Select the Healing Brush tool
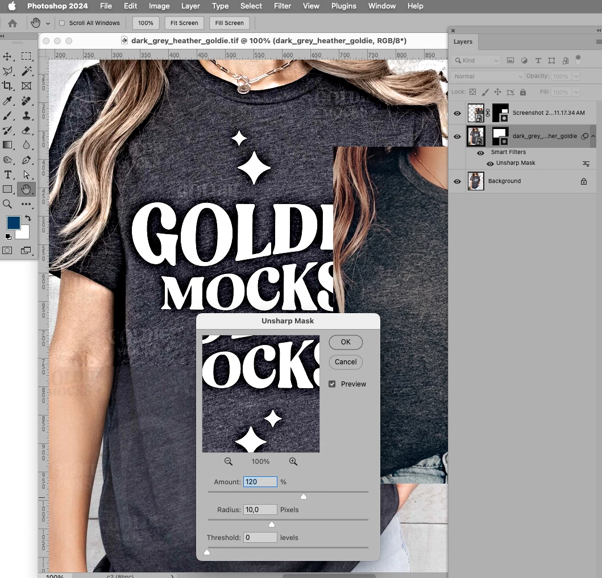The height and width of the screenshot is (578, 602). click(26, 101)
